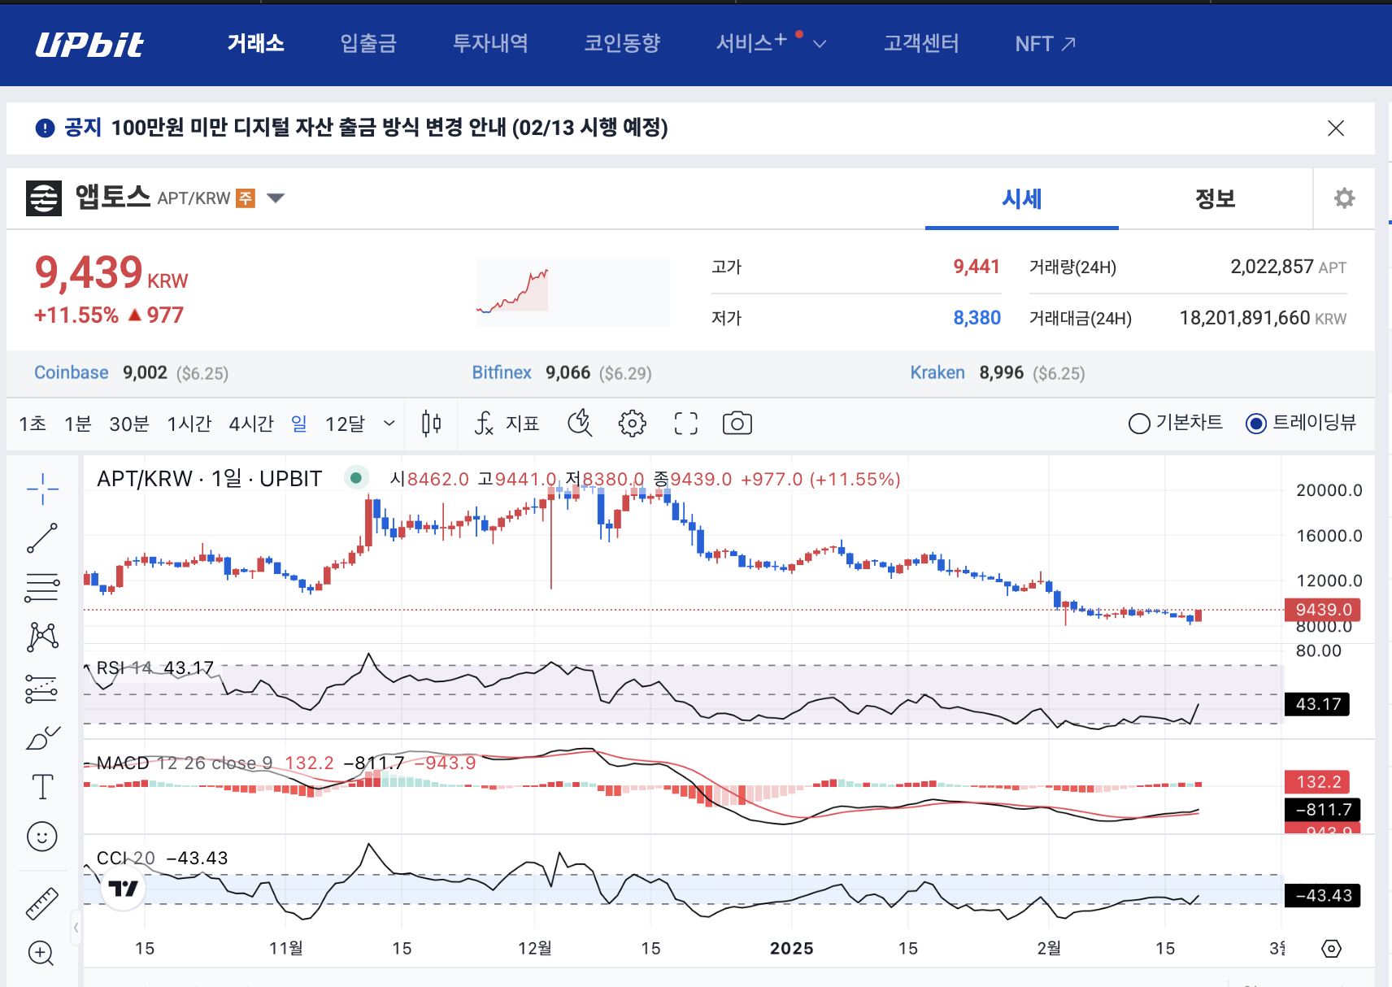Open the 100만원 미만 출금 notice

(x=389, y=128)
